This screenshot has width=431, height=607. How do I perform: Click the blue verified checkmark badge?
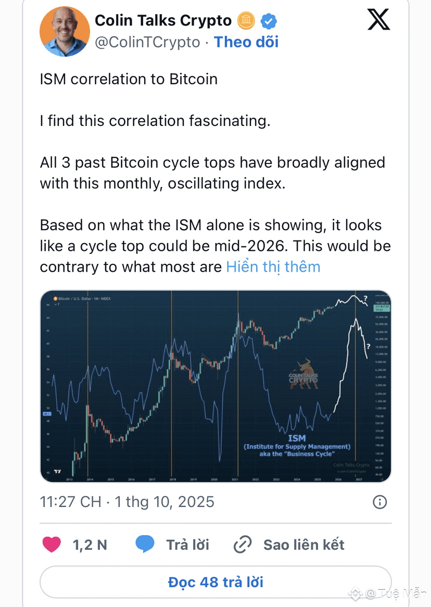269,21
